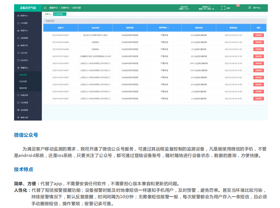Click the fullscreen bracket icon
Screen dimensions: 280x208
click(x=223, y=8)
